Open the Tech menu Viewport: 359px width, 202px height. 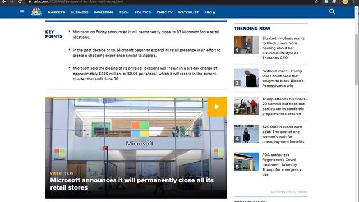click(x=124, y=12)
